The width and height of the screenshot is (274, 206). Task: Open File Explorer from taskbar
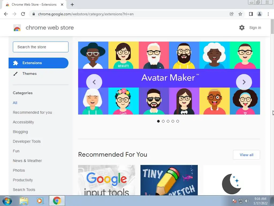24,201
